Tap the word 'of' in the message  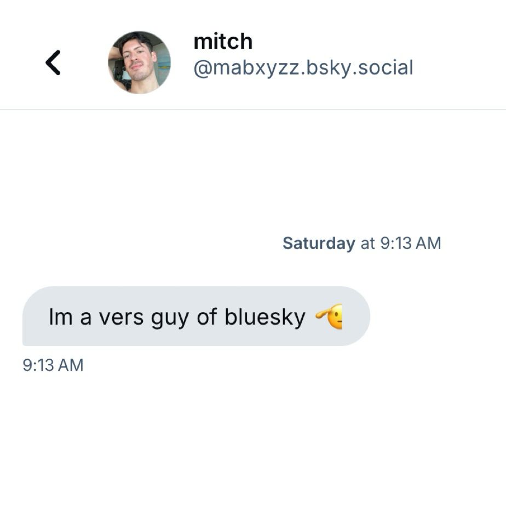point(207,317)
